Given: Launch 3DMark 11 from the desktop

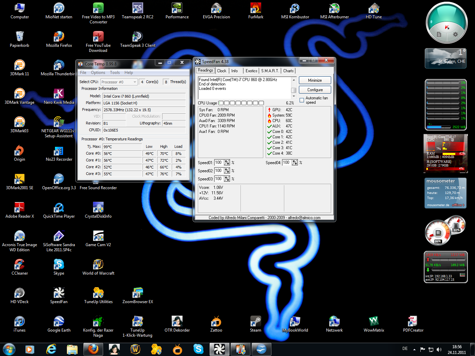Looking at the screenshot, I should coord(19,67).
